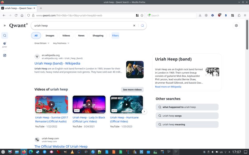The width and height of the screenshot is (249, 155).
Task: Search uriah heep songs suggestion
Action: [x=187, y=116]
